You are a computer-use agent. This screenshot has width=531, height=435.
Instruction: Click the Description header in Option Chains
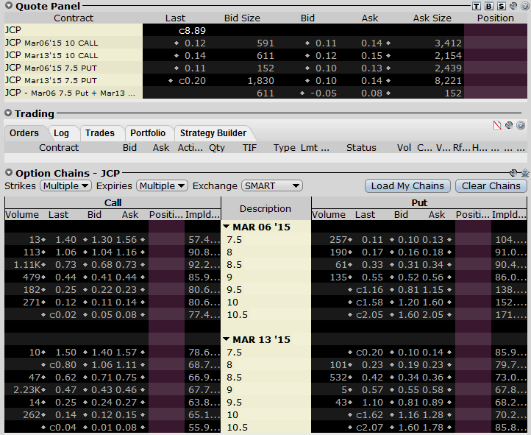(x=265, y=208)
